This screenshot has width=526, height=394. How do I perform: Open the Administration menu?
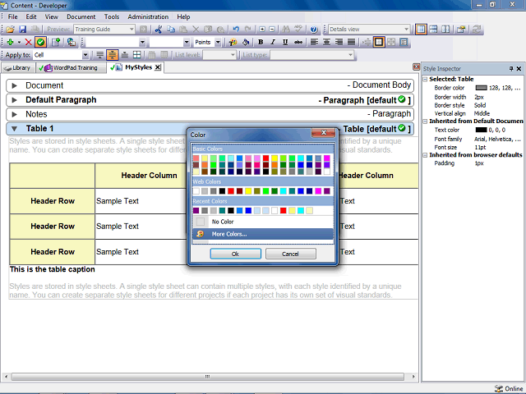click(x=148, y=16)
